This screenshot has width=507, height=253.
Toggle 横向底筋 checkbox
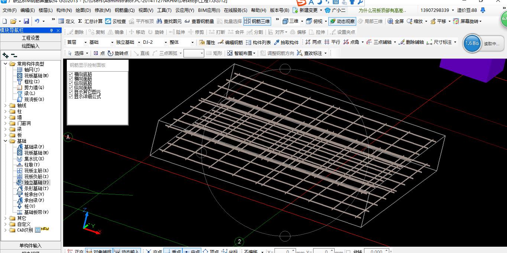tap(71, 75)
